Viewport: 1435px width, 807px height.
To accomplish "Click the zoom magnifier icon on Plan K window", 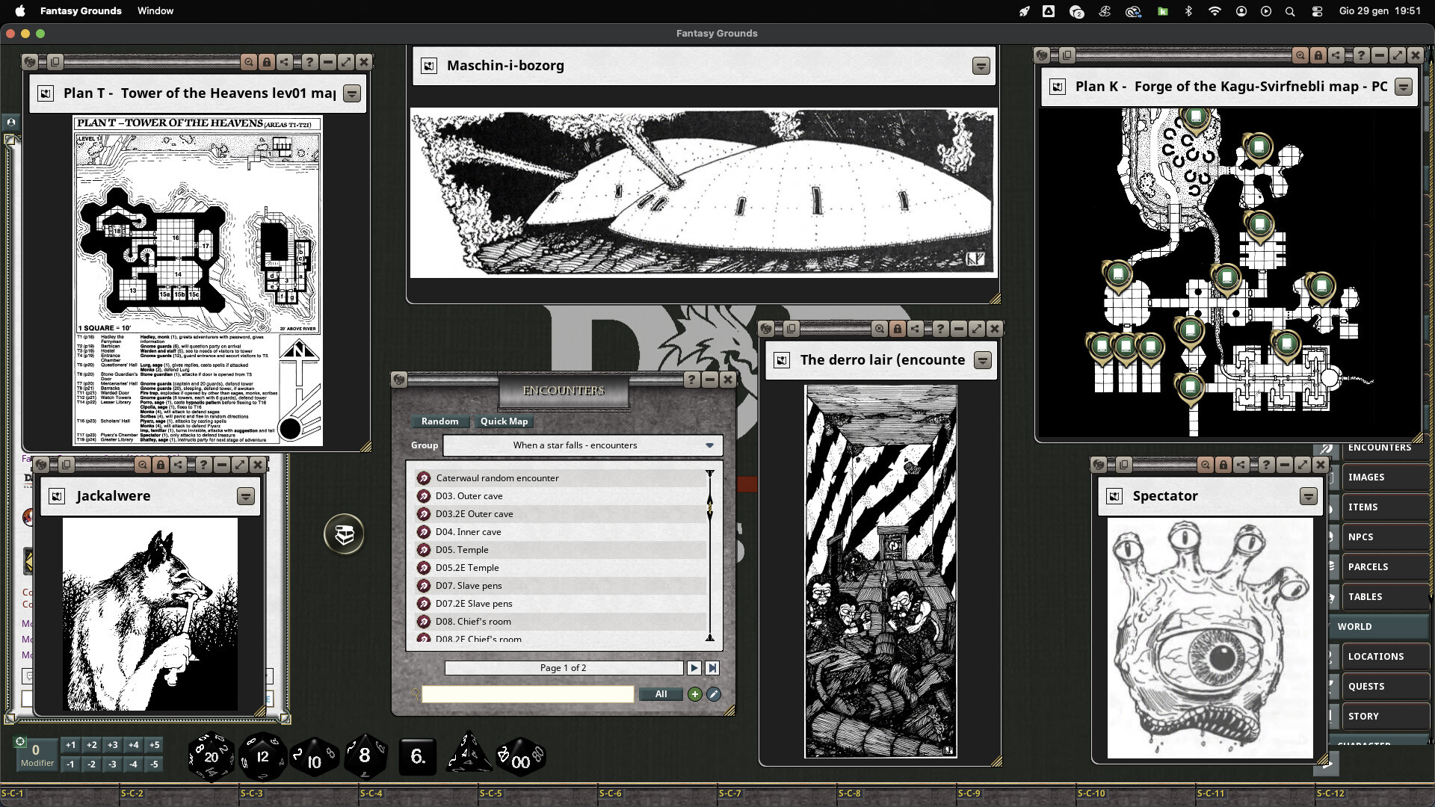I will point(1299,55).
